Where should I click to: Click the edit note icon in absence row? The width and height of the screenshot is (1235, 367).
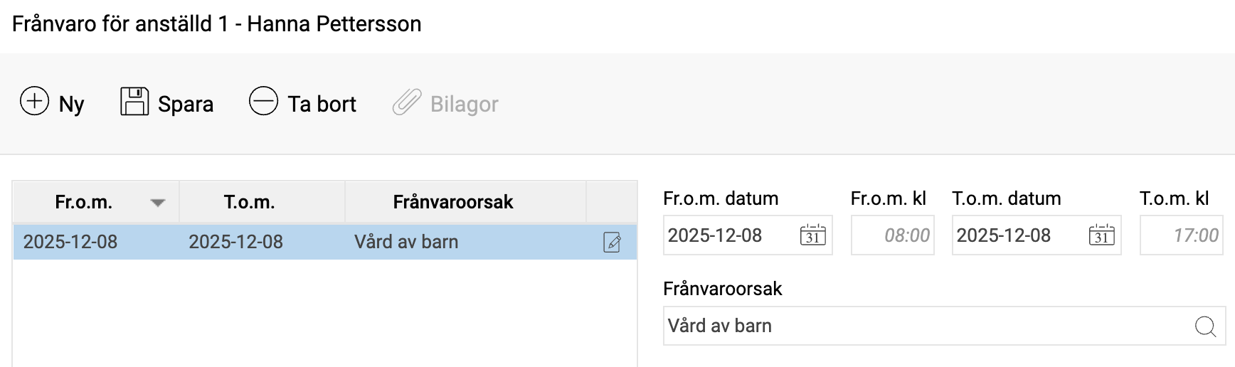tap(612, 243)
